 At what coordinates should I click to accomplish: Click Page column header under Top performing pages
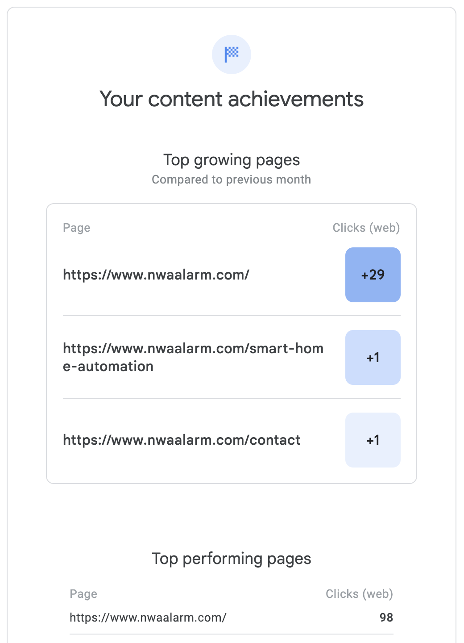coord(83,594)
